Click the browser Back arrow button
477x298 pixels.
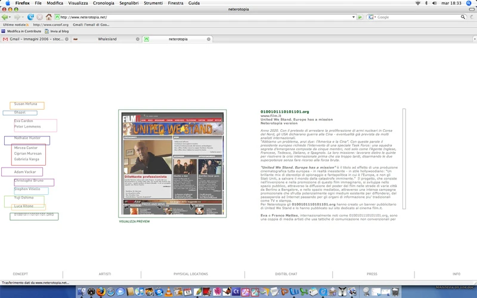point(5,17)
